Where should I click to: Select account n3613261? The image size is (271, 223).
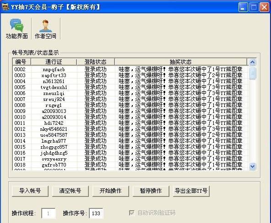click(54, 81)
